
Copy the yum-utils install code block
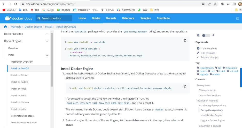[x=185, y=40]
